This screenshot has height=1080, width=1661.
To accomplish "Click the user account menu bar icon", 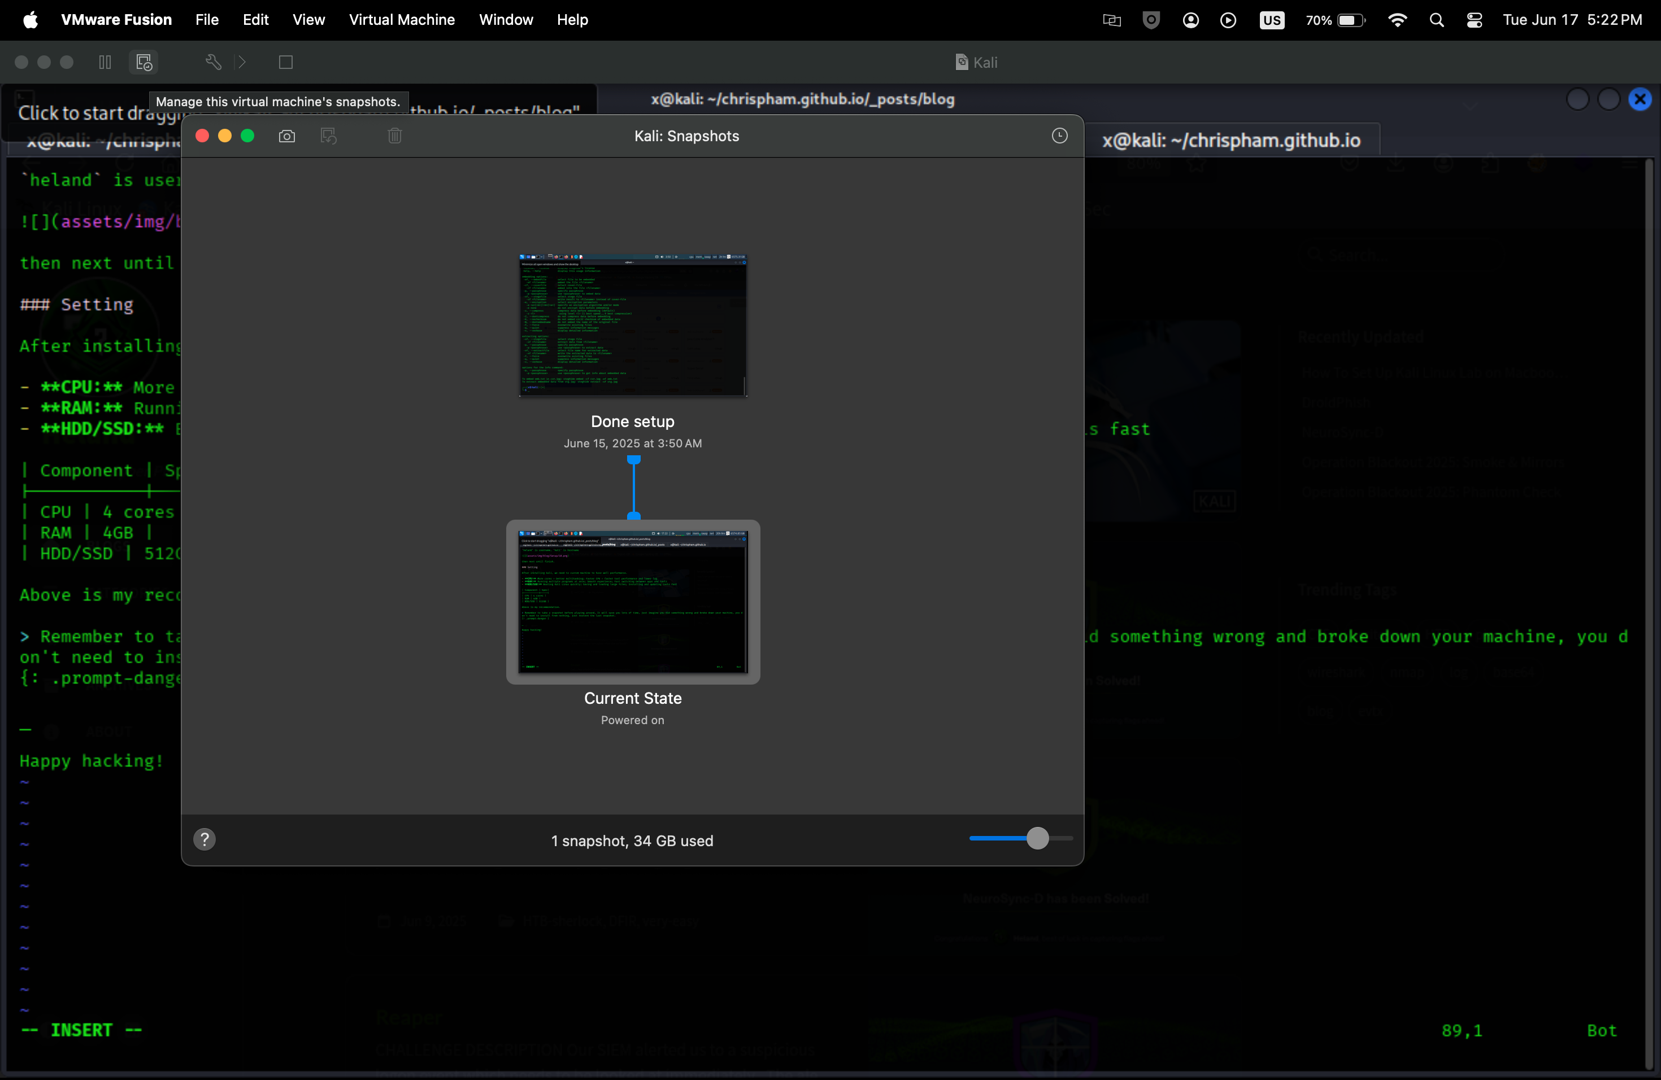I will [1190, 20].
